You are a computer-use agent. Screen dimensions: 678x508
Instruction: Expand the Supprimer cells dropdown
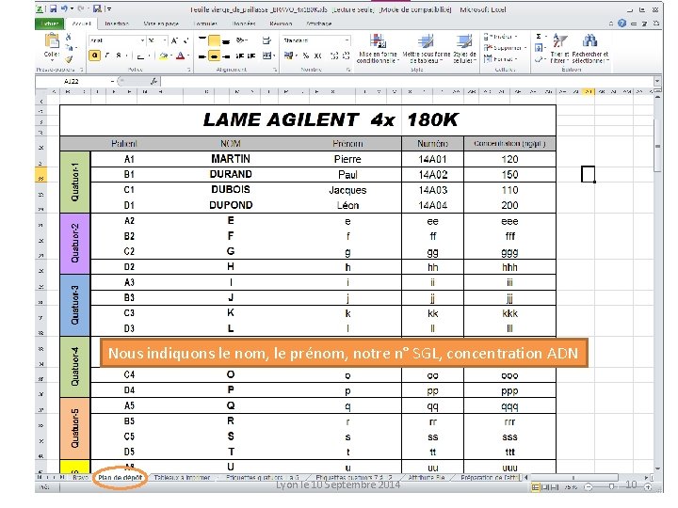click(x=525, y=48)
